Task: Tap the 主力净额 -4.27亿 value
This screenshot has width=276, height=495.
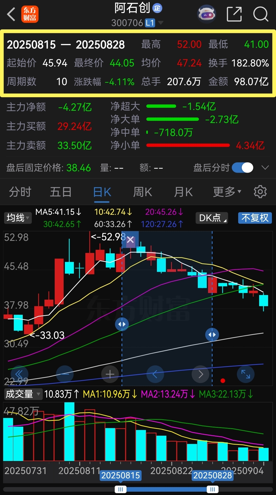Action: [x=75, y=107]
